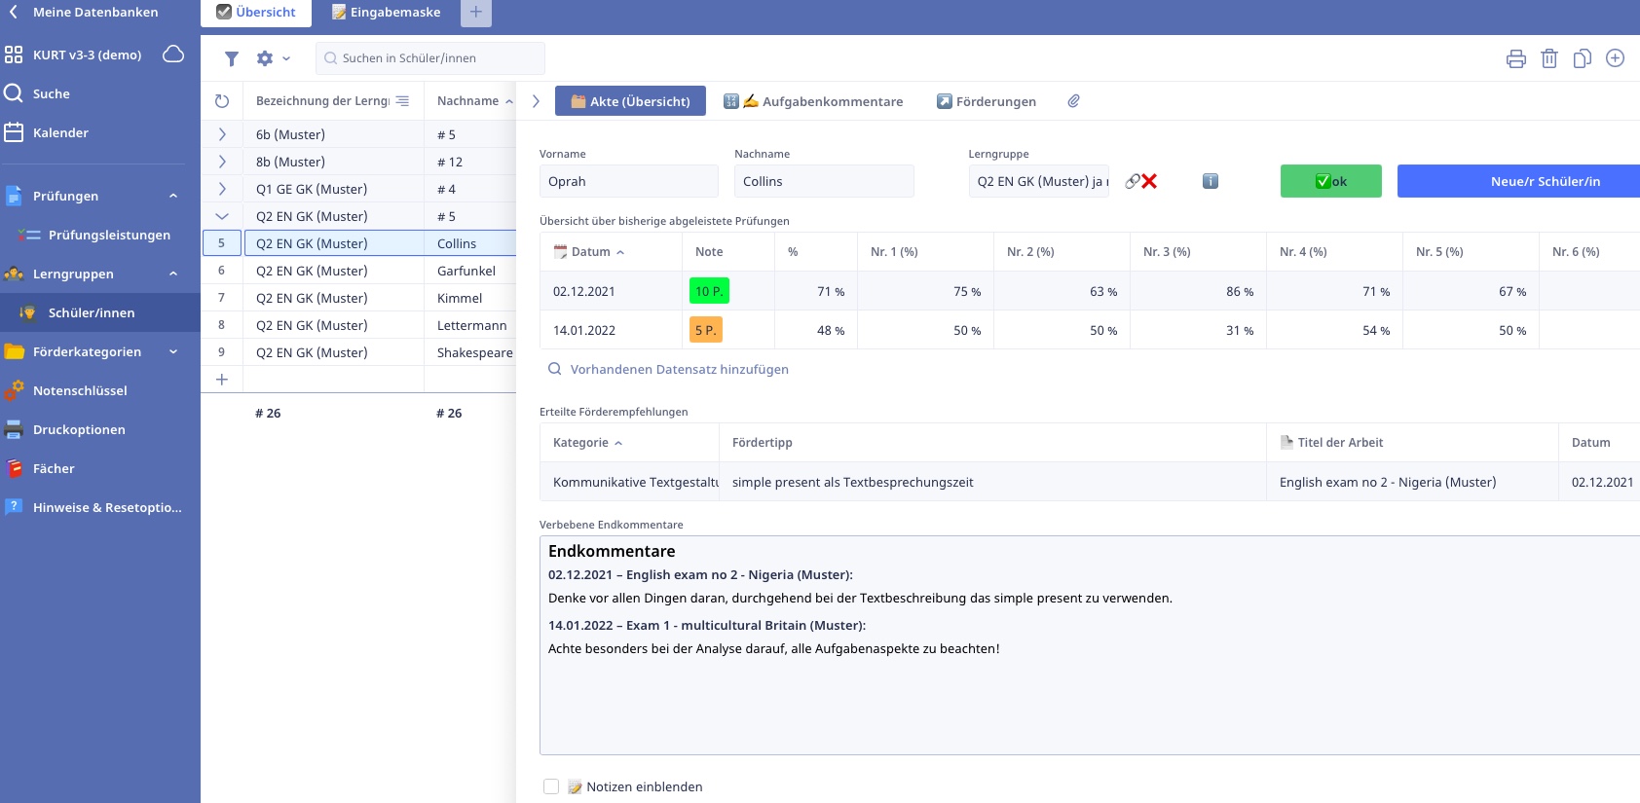Click the paperclip attachments icon
Screen dimensions: 1640x803
(1073, 101)
